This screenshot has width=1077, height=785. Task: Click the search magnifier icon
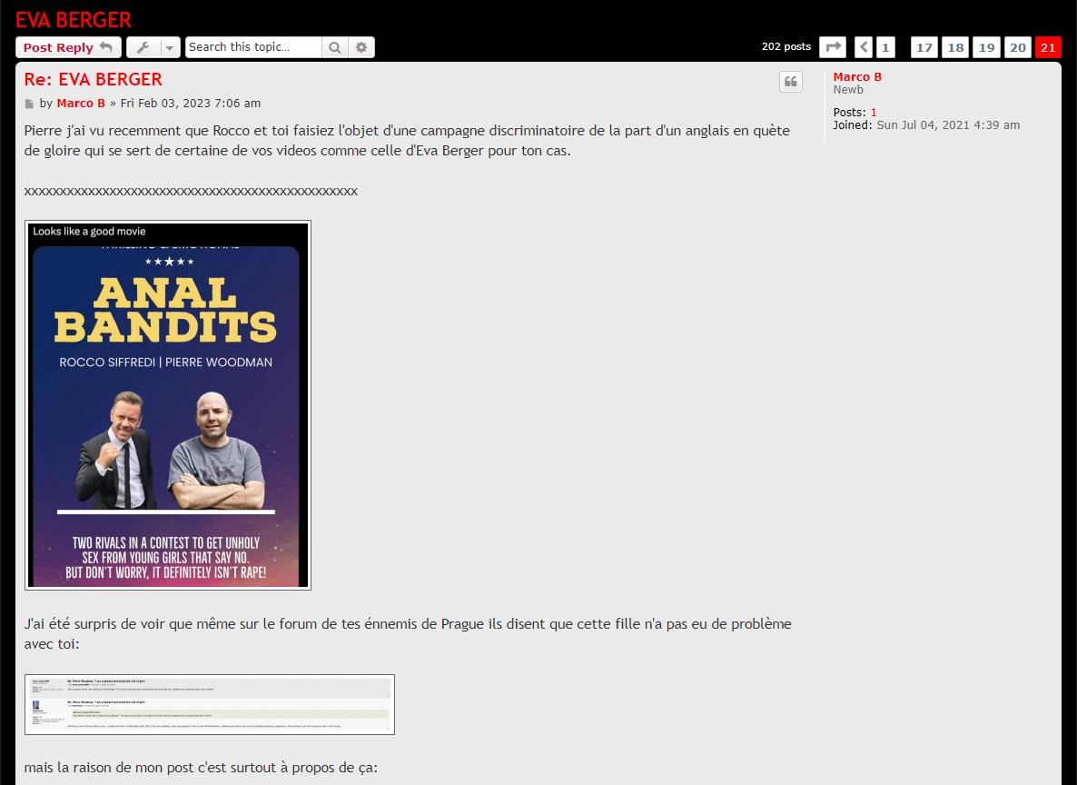click(x=335, y=47)
